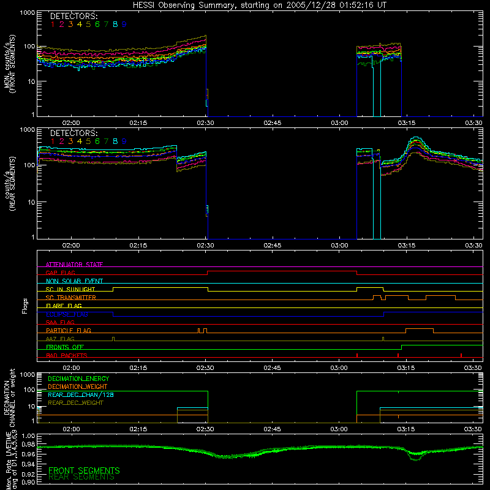Click the olive flag label above FRONTS_OFF

coord(60,339)
